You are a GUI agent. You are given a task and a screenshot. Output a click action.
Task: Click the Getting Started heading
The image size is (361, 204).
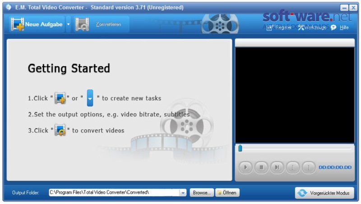[69, 69]
